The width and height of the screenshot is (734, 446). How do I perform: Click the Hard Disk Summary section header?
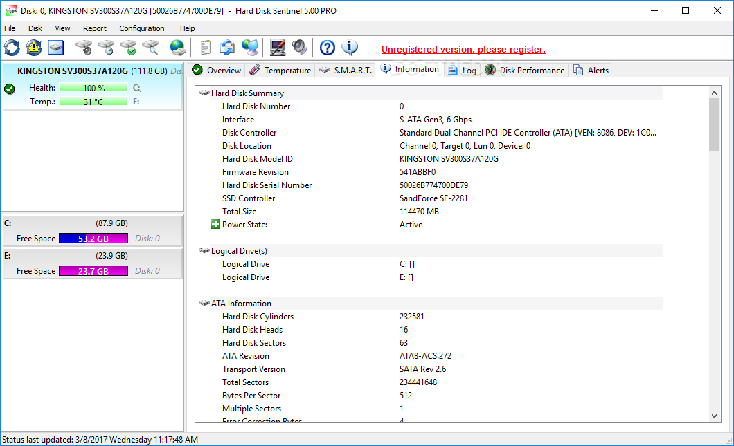[x=429, y=93]
